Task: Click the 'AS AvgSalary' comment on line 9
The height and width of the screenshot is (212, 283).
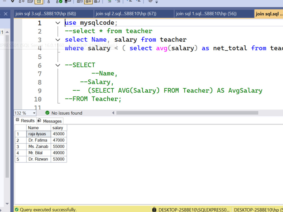Action: 240,91
